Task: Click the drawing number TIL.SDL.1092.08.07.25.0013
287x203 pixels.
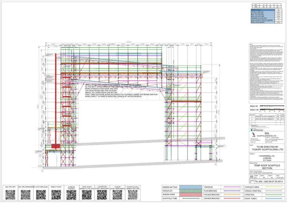Action: coord(269,181)
